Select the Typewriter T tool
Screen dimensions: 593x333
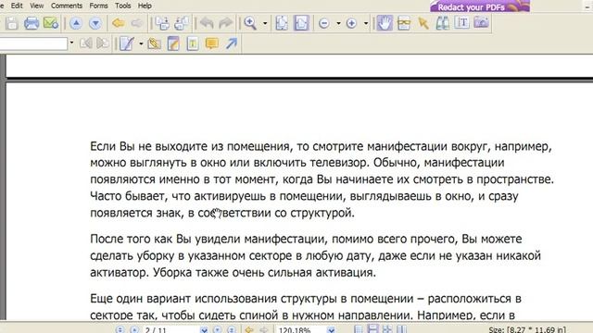click(x=461, y=22)
